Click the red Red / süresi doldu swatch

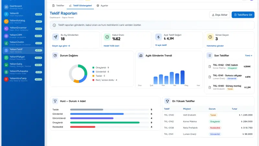pos(93,80)
